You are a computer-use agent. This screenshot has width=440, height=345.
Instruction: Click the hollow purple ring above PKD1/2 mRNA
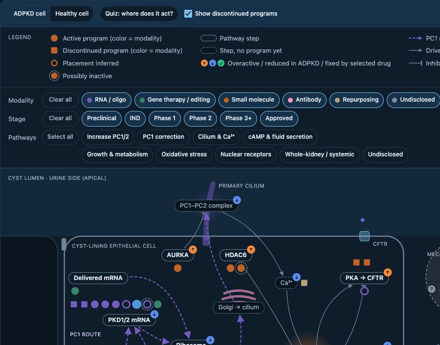[x=126, y=304]
